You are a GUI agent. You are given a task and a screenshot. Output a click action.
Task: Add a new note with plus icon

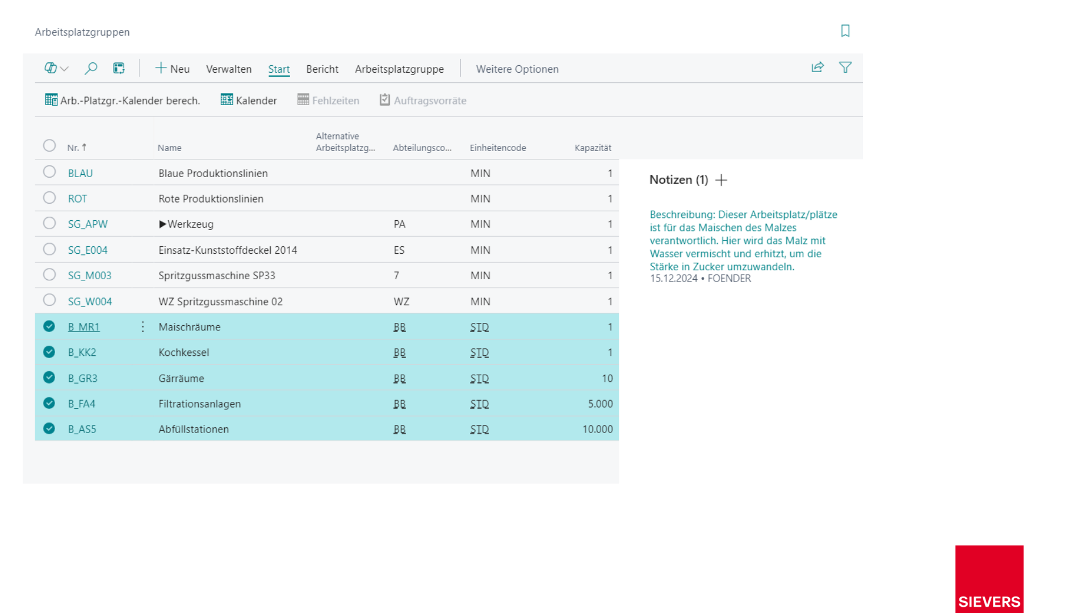point(721,180)
